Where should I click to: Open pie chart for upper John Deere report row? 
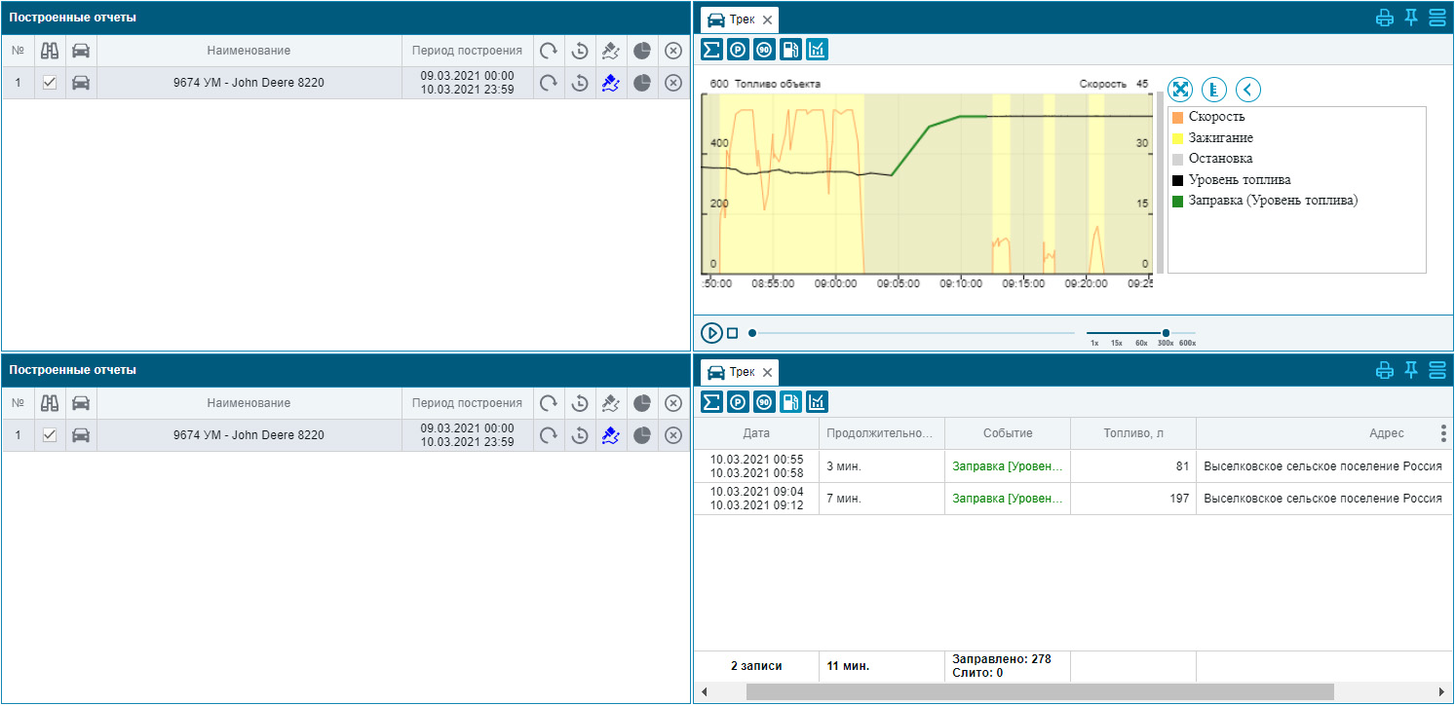pyautogui.click(x=641, y=83)
